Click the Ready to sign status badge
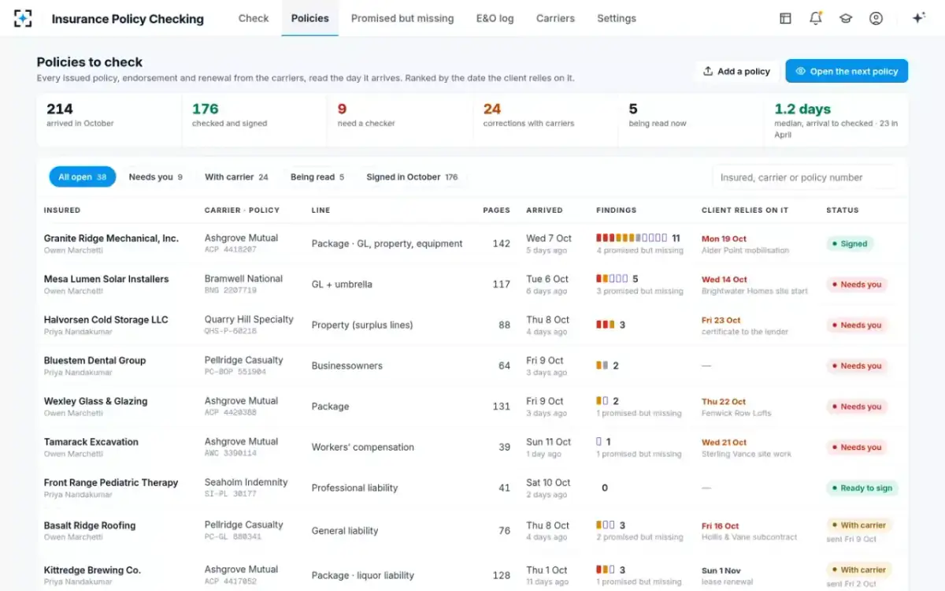 coord(862,489)
